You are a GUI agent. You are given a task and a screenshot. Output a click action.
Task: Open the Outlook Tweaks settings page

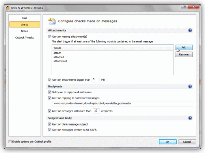click(x=24, y=38)
